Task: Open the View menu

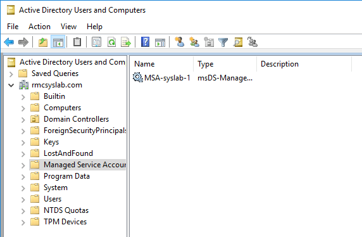Action: pos(68,27)
